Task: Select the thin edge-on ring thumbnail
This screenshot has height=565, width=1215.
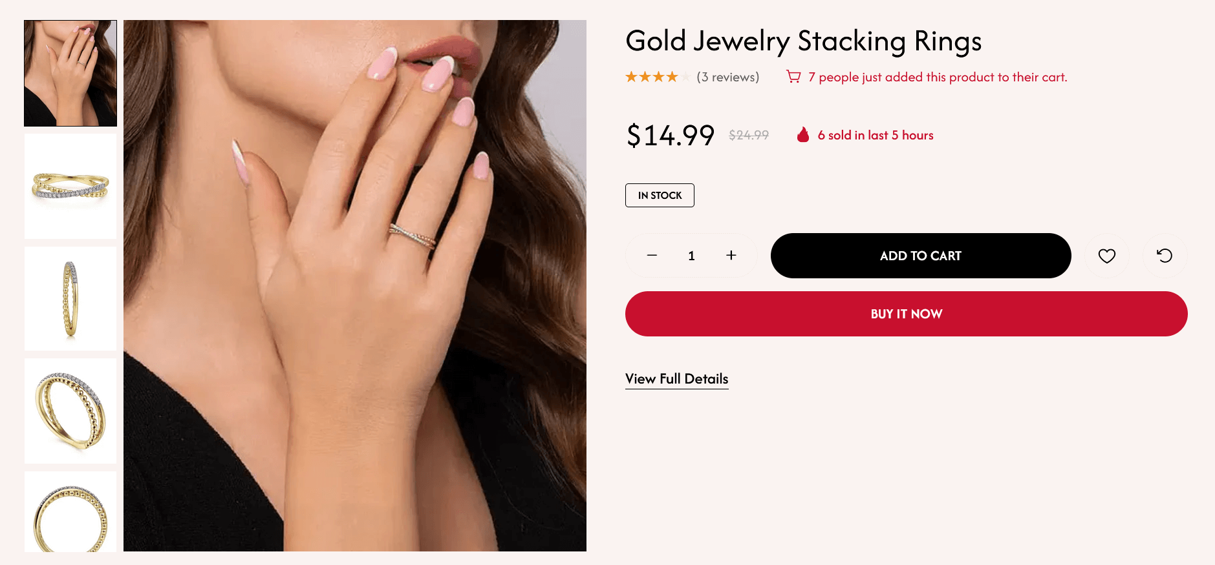Action: [x=70, y=298]
